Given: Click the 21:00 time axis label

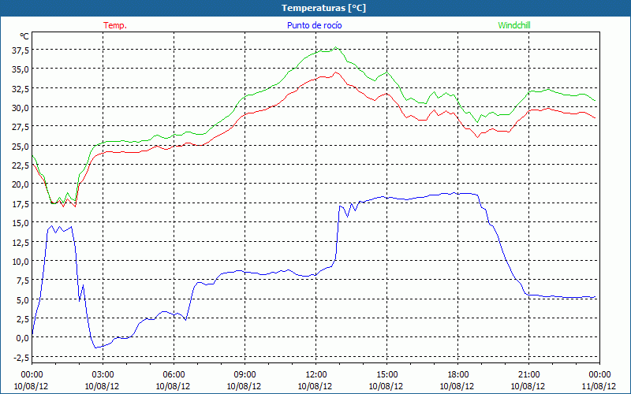Looking at the screenshot, I should (528, 375).
